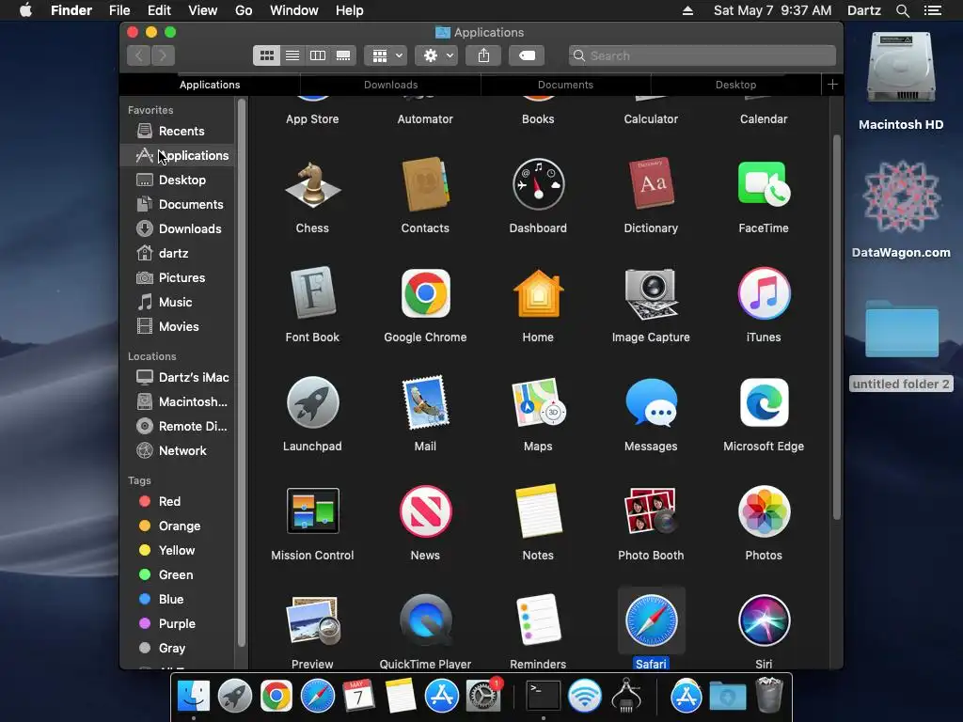963x722 pixels.
Task: Select Launchpad in Applications folder
Action: pos(312,402)
